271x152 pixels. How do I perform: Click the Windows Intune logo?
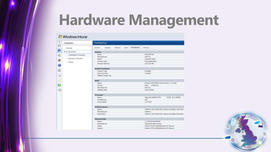[x=73, y=37]
